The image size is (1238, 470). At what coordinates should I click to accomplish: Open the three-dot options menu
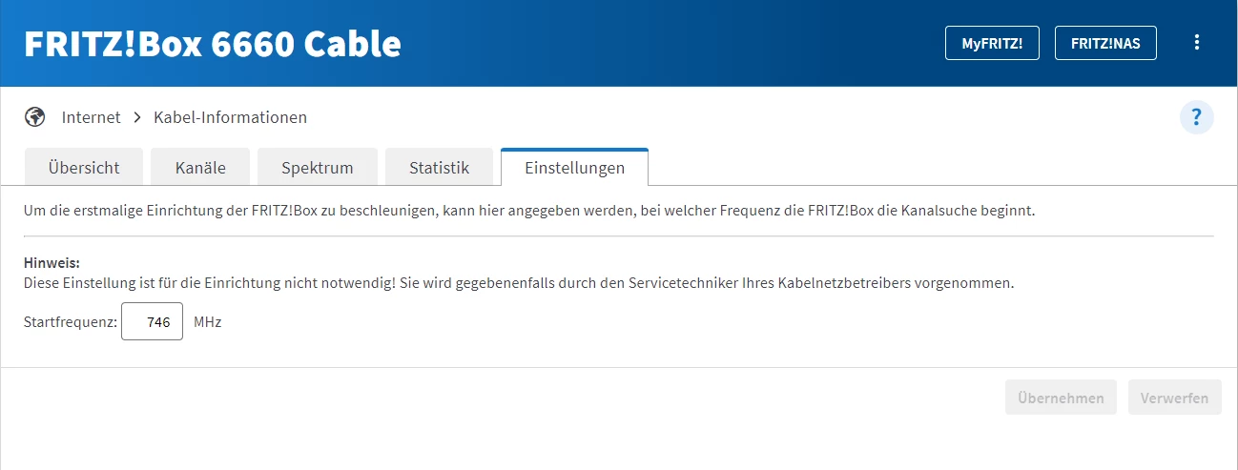pyautogui.click(x=1197, y=43)
